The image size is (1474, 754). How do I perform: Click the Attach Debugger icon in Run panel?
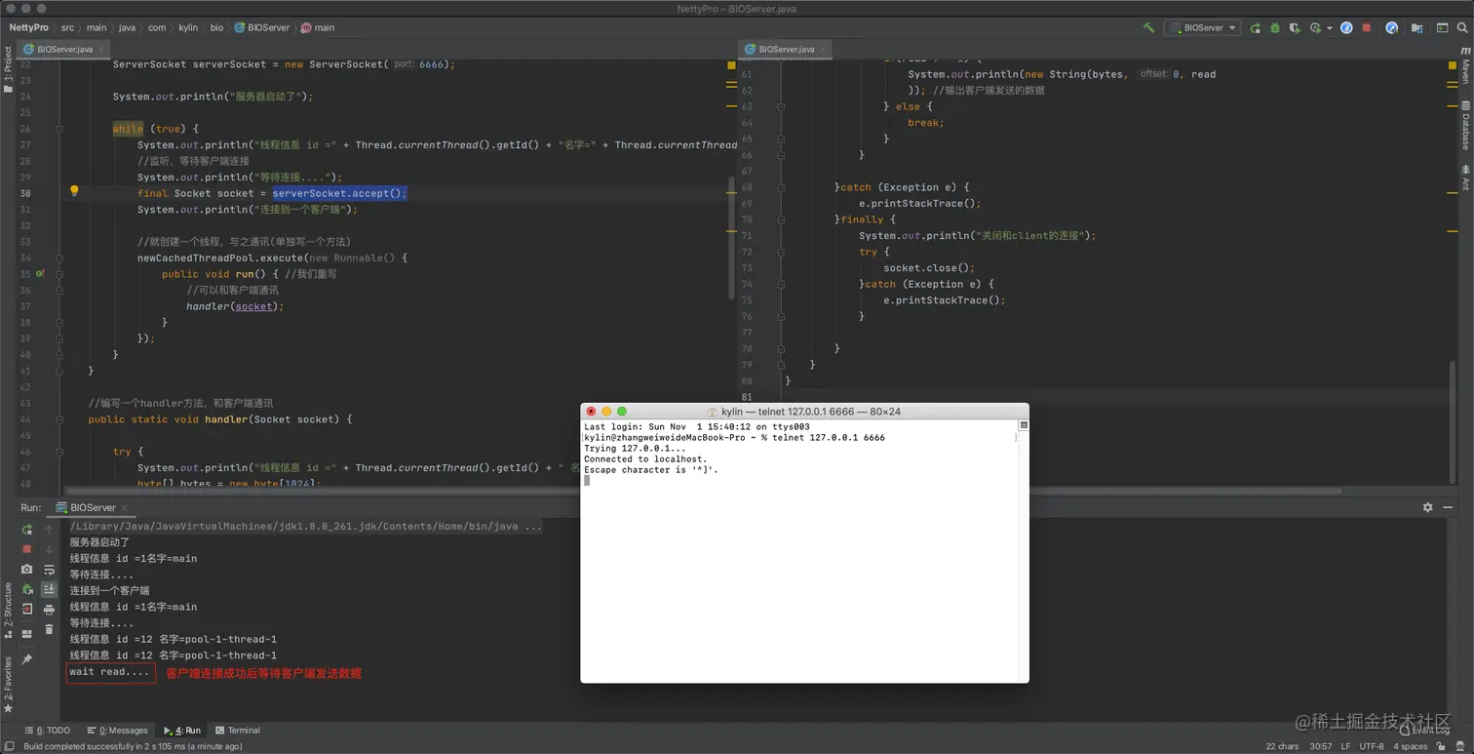(27, 589)
